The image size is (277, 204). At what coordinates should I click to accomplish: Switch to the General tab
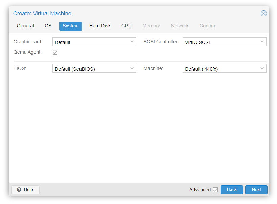[x=25, y=26]
